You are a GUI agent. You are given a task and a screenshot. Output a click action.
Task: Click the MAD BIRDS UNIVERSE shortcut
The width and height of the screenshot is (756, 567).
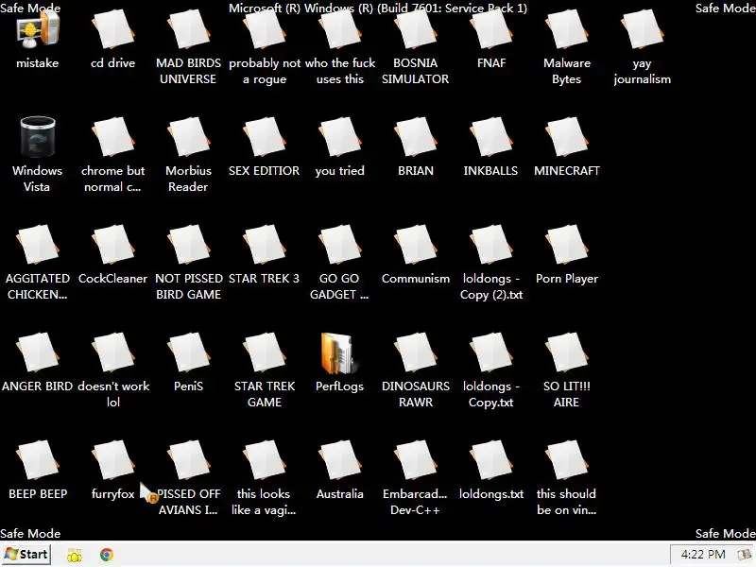coord(188,31)
